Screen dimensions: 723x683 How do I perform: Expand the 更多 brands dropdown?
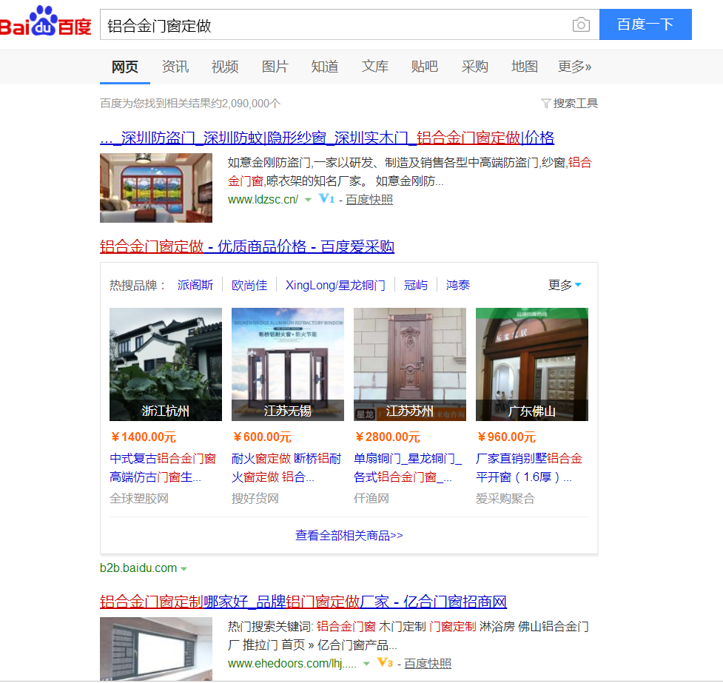(565, 285)
